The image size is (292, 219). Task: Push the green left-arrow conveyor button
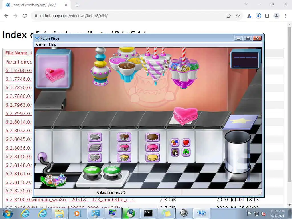92,171
